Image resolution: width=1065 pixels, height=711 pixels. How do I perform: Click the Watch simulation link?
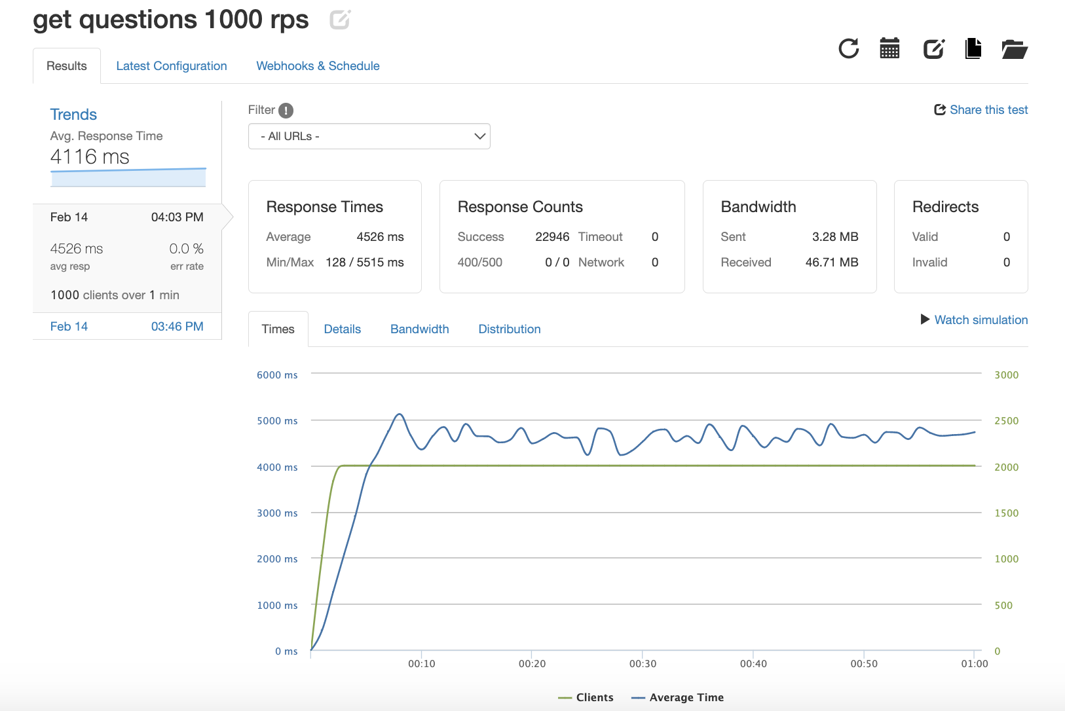click(981, 320)
